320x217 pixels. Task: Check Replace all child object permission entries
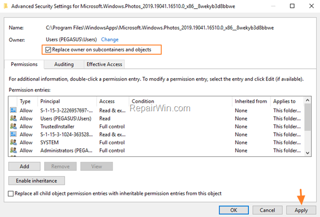(x=11, y=193)
